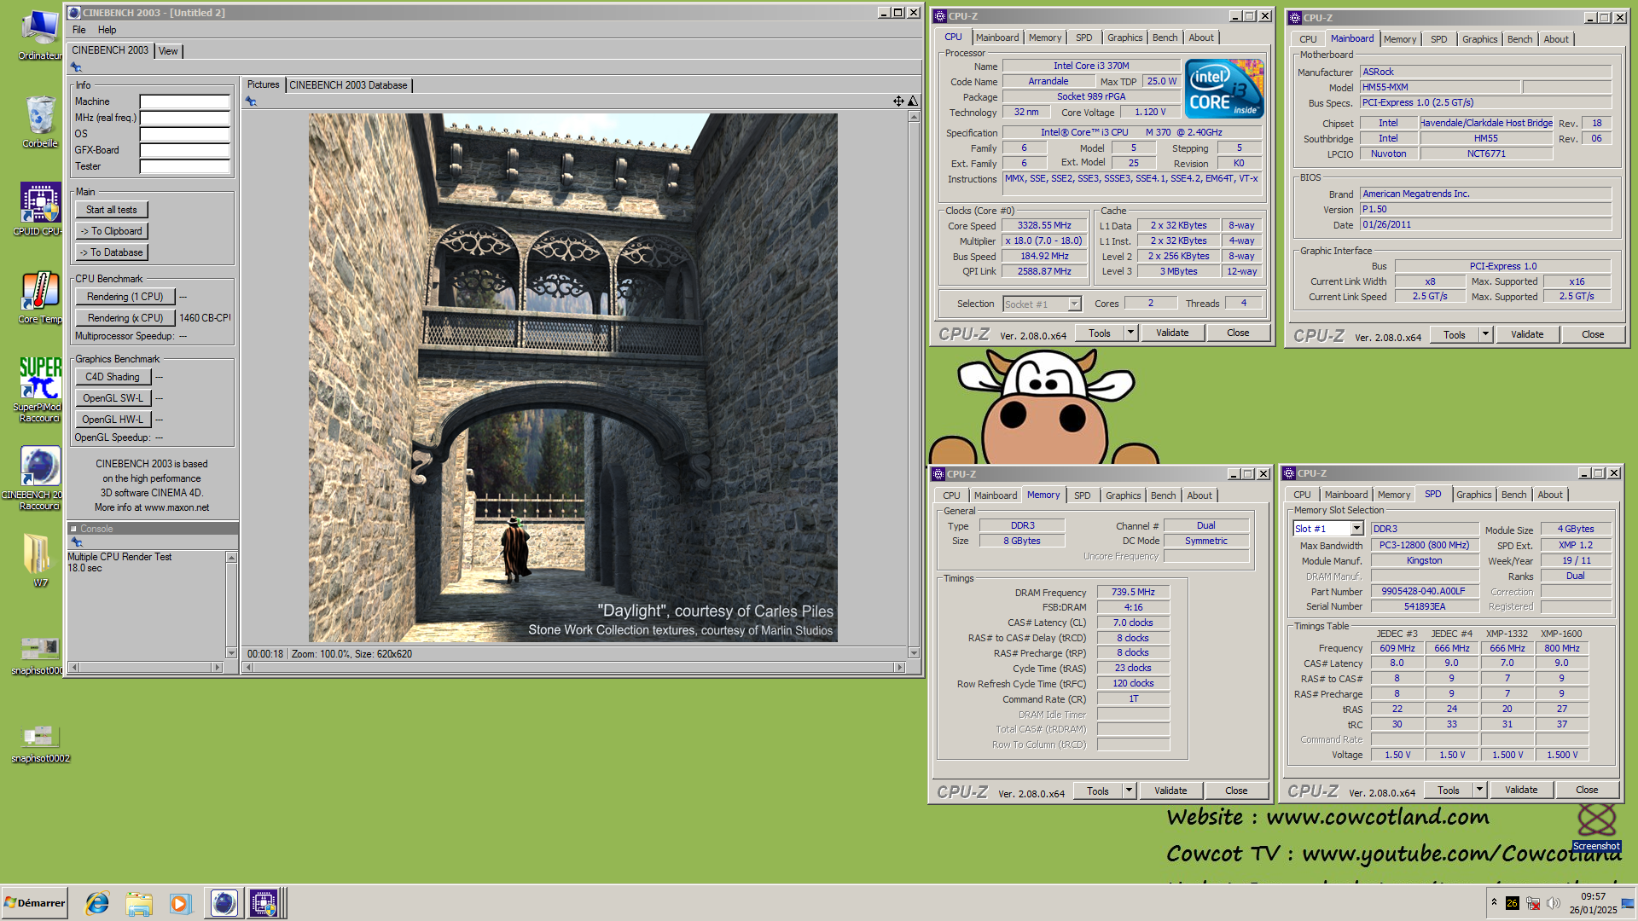Run the OpenGL HW-L benchmark
The height and width of the screenshot is (921, 1638).
point(113,420)
